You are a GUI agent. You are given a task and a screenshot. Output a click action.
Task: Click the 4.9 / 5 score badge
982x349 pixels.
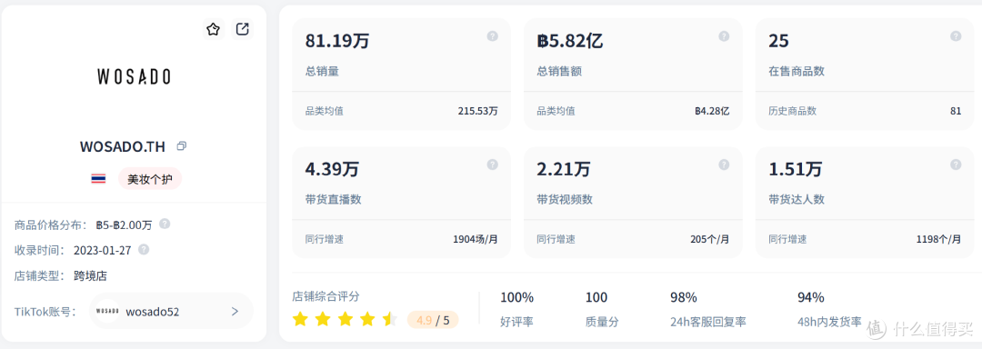pos(433,320)
